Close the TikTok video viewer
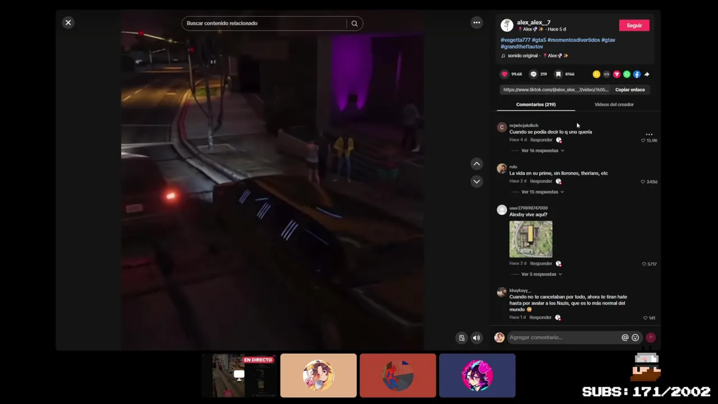This screenshot has height=404, width=718. tap(68, 22)
